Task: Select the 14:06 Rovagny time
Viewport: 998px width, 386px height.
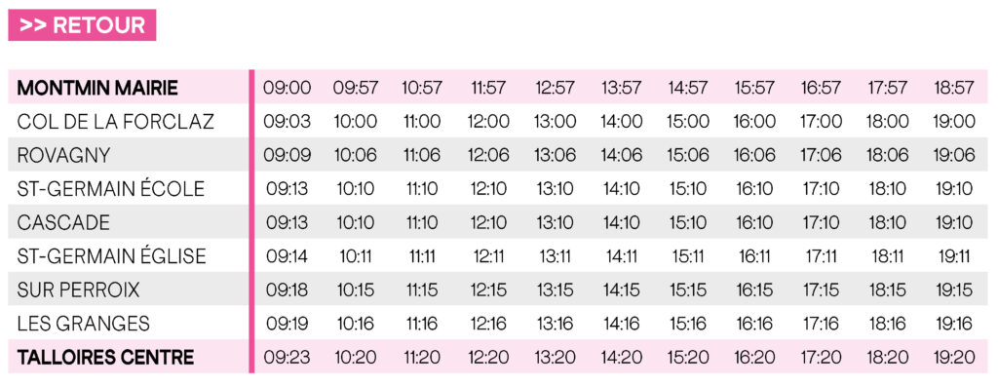Action: (x=622, y=155)
